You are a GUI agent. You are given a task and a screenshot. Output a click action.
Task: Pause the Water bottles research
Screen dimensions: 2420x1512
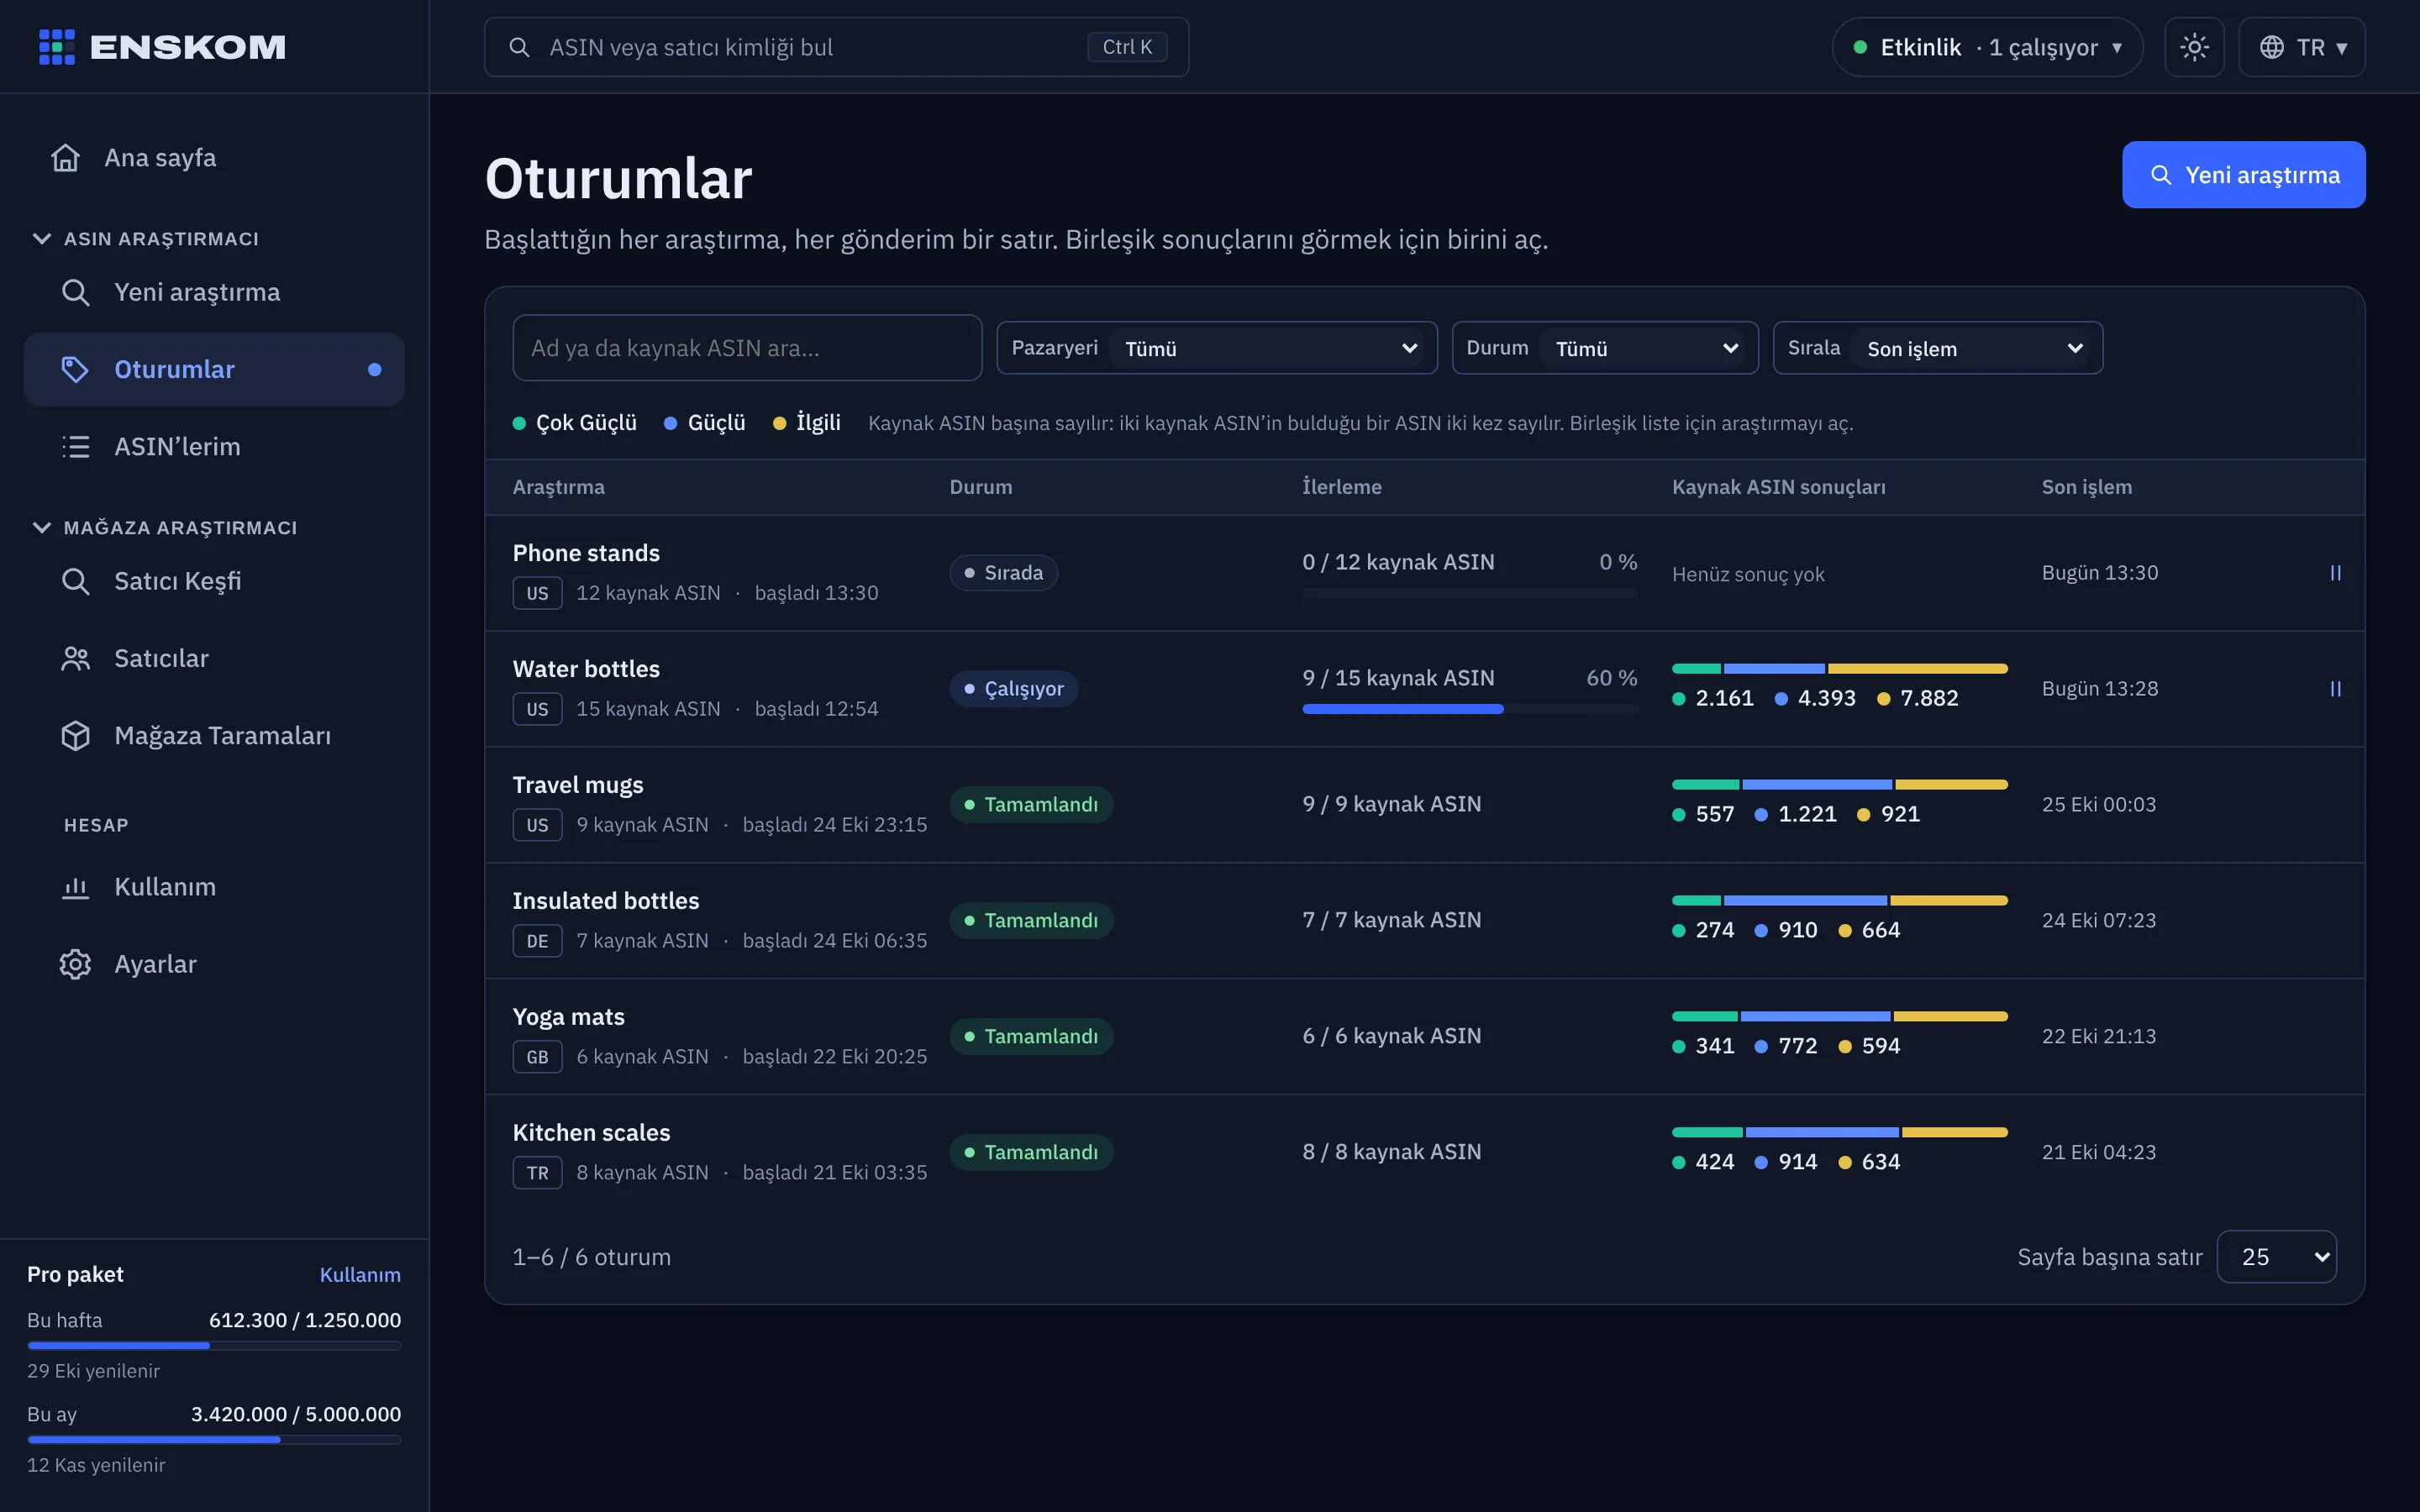[x=2336, y=689]
